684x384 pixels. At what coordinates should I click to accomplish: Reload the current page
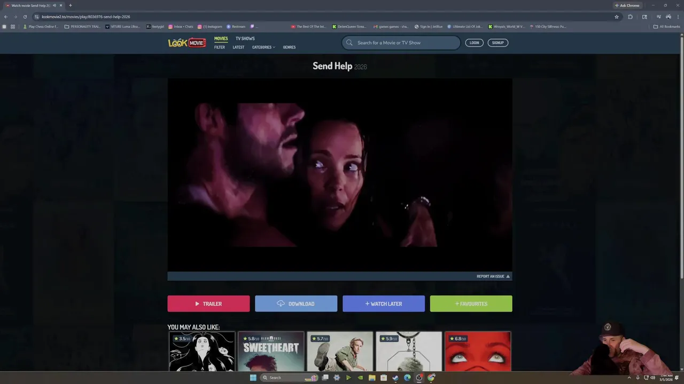point(25,17)
